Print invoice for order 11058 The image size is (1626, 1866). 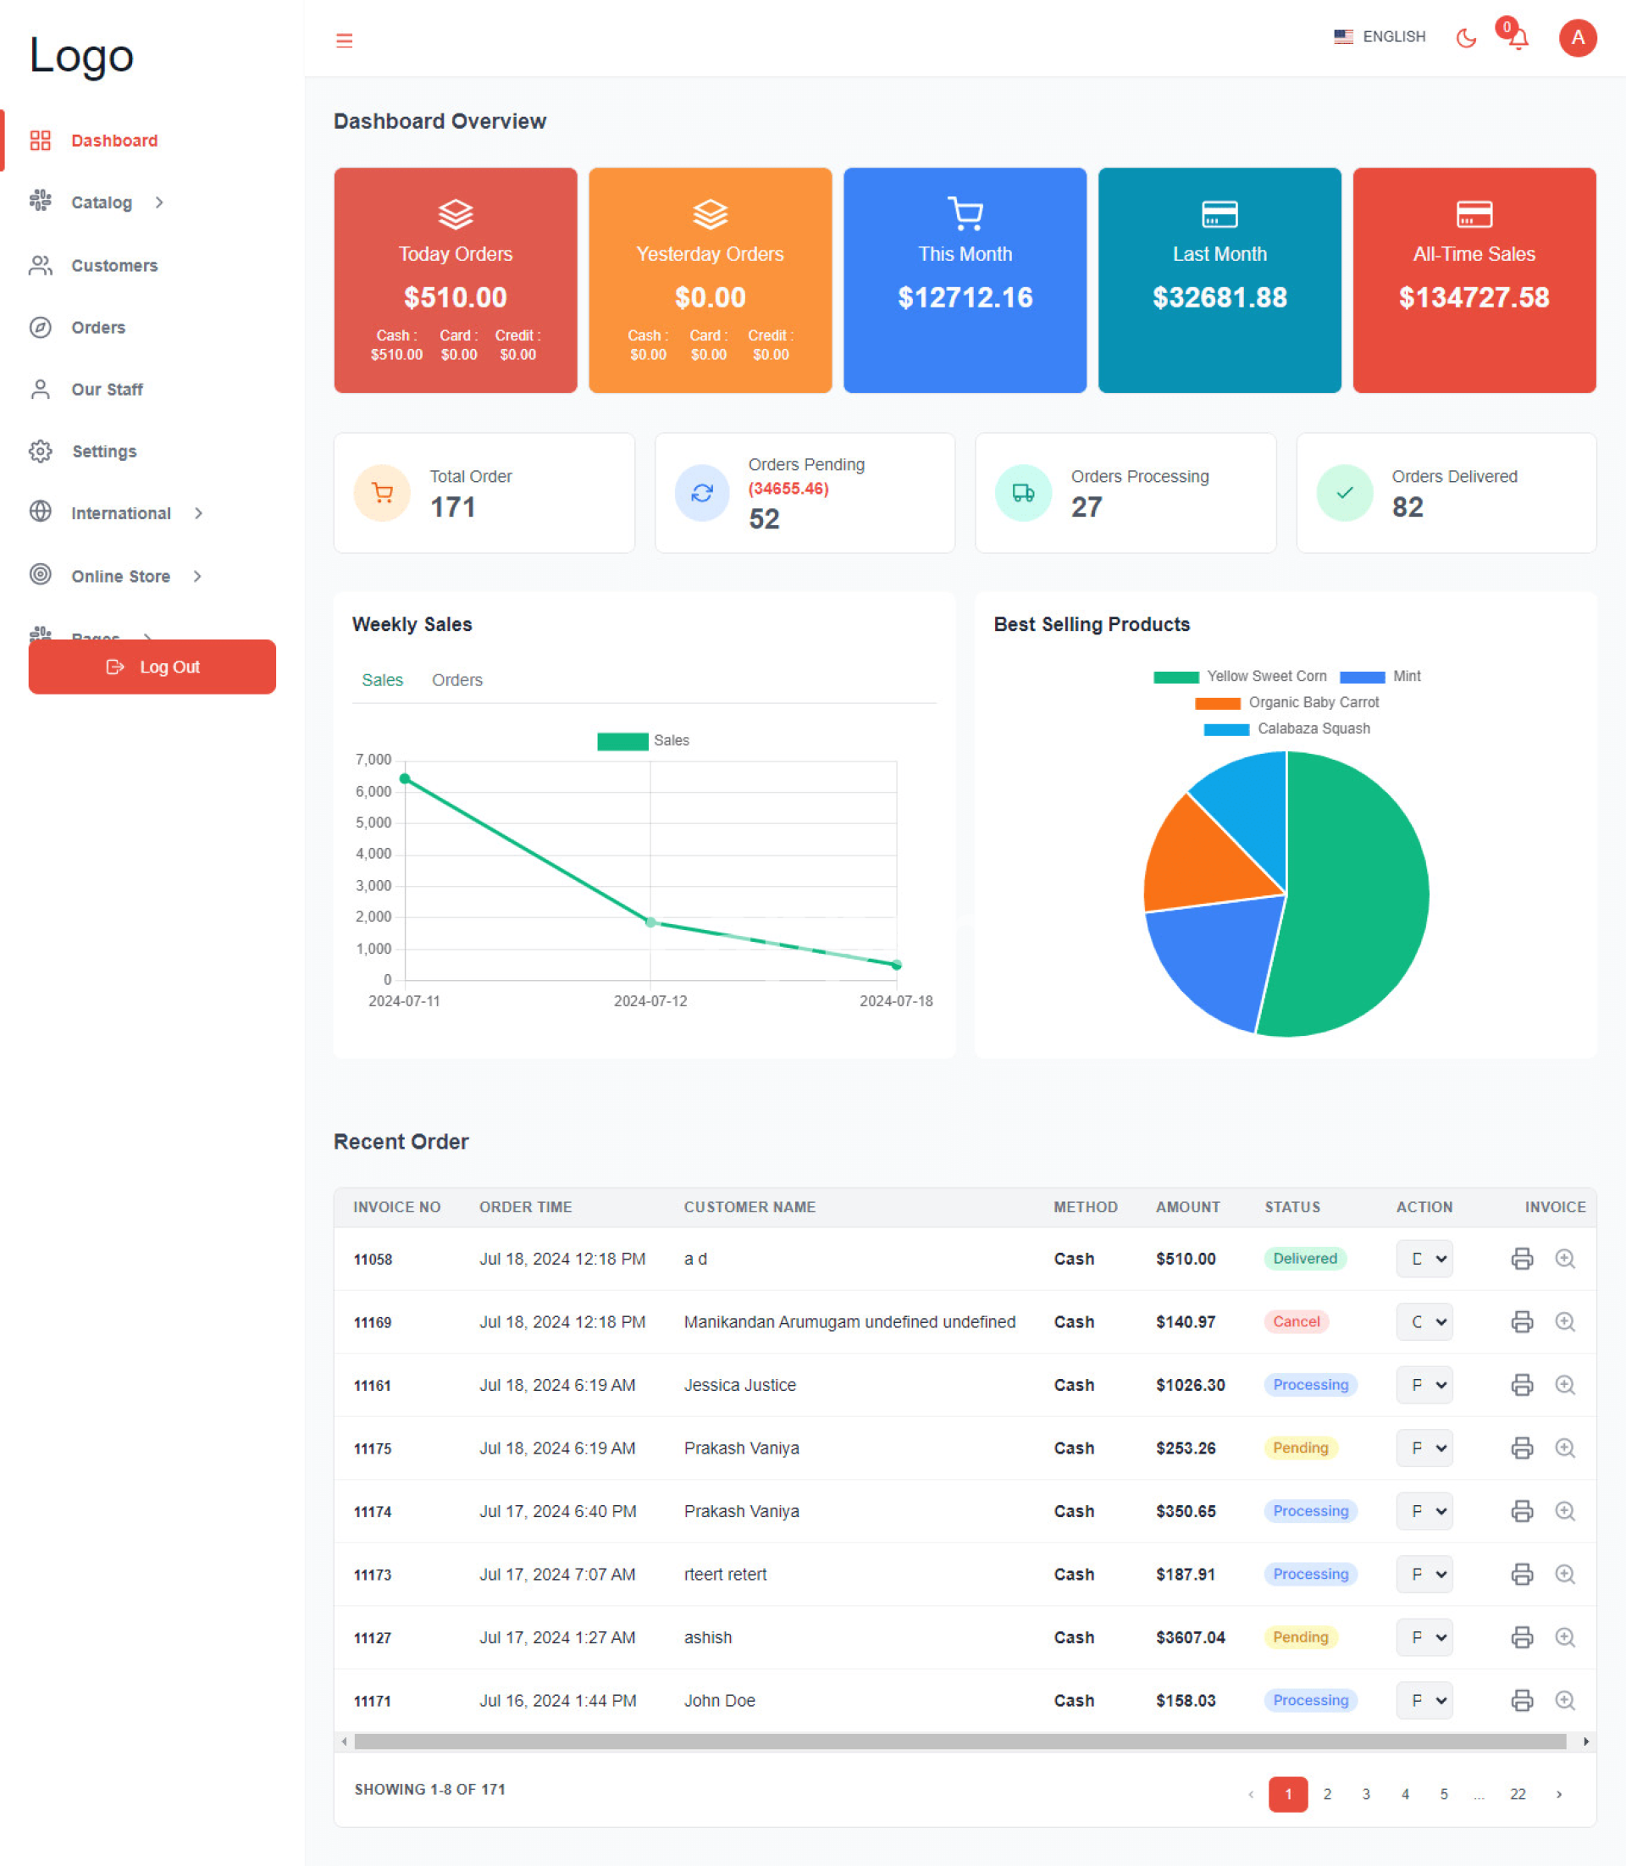(1522, 1259)
